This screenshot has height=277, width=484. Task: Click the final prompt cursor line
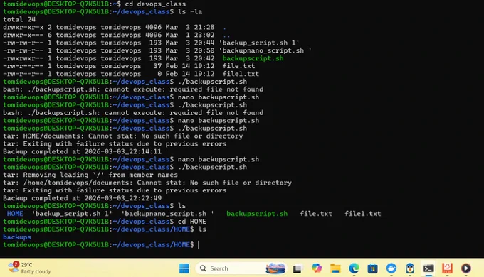click(x=100, y=244)
